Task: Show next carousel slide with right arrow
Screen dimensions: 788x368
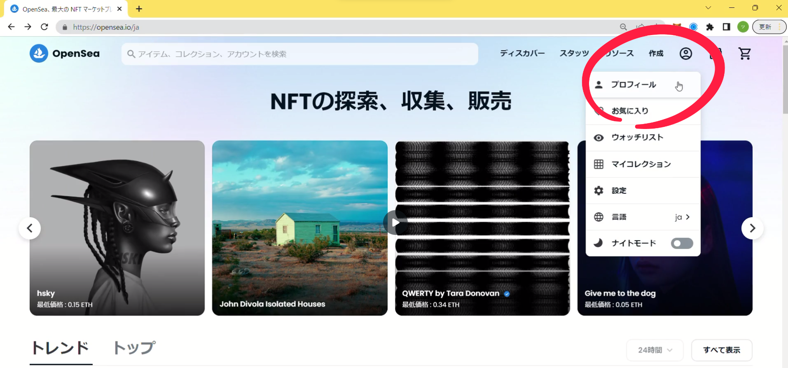Action: click(752, 228)
